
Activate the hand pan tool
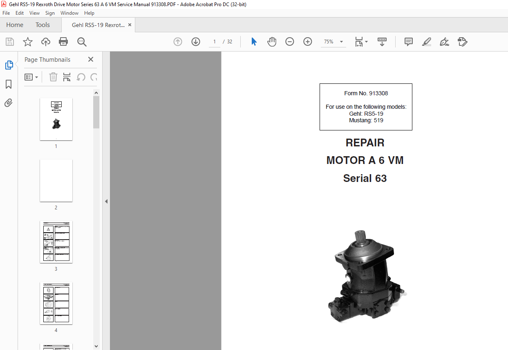click(272, 42)
